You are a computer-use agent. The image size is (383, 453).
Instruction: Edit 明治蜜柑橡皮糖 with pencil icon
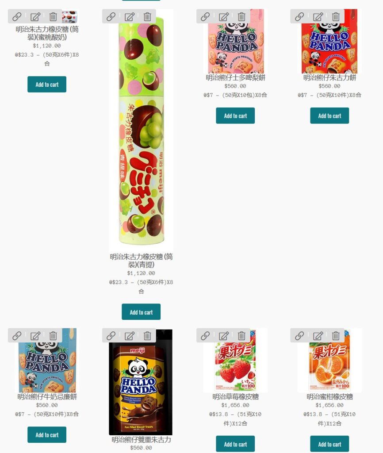click(x=318, y=336)
